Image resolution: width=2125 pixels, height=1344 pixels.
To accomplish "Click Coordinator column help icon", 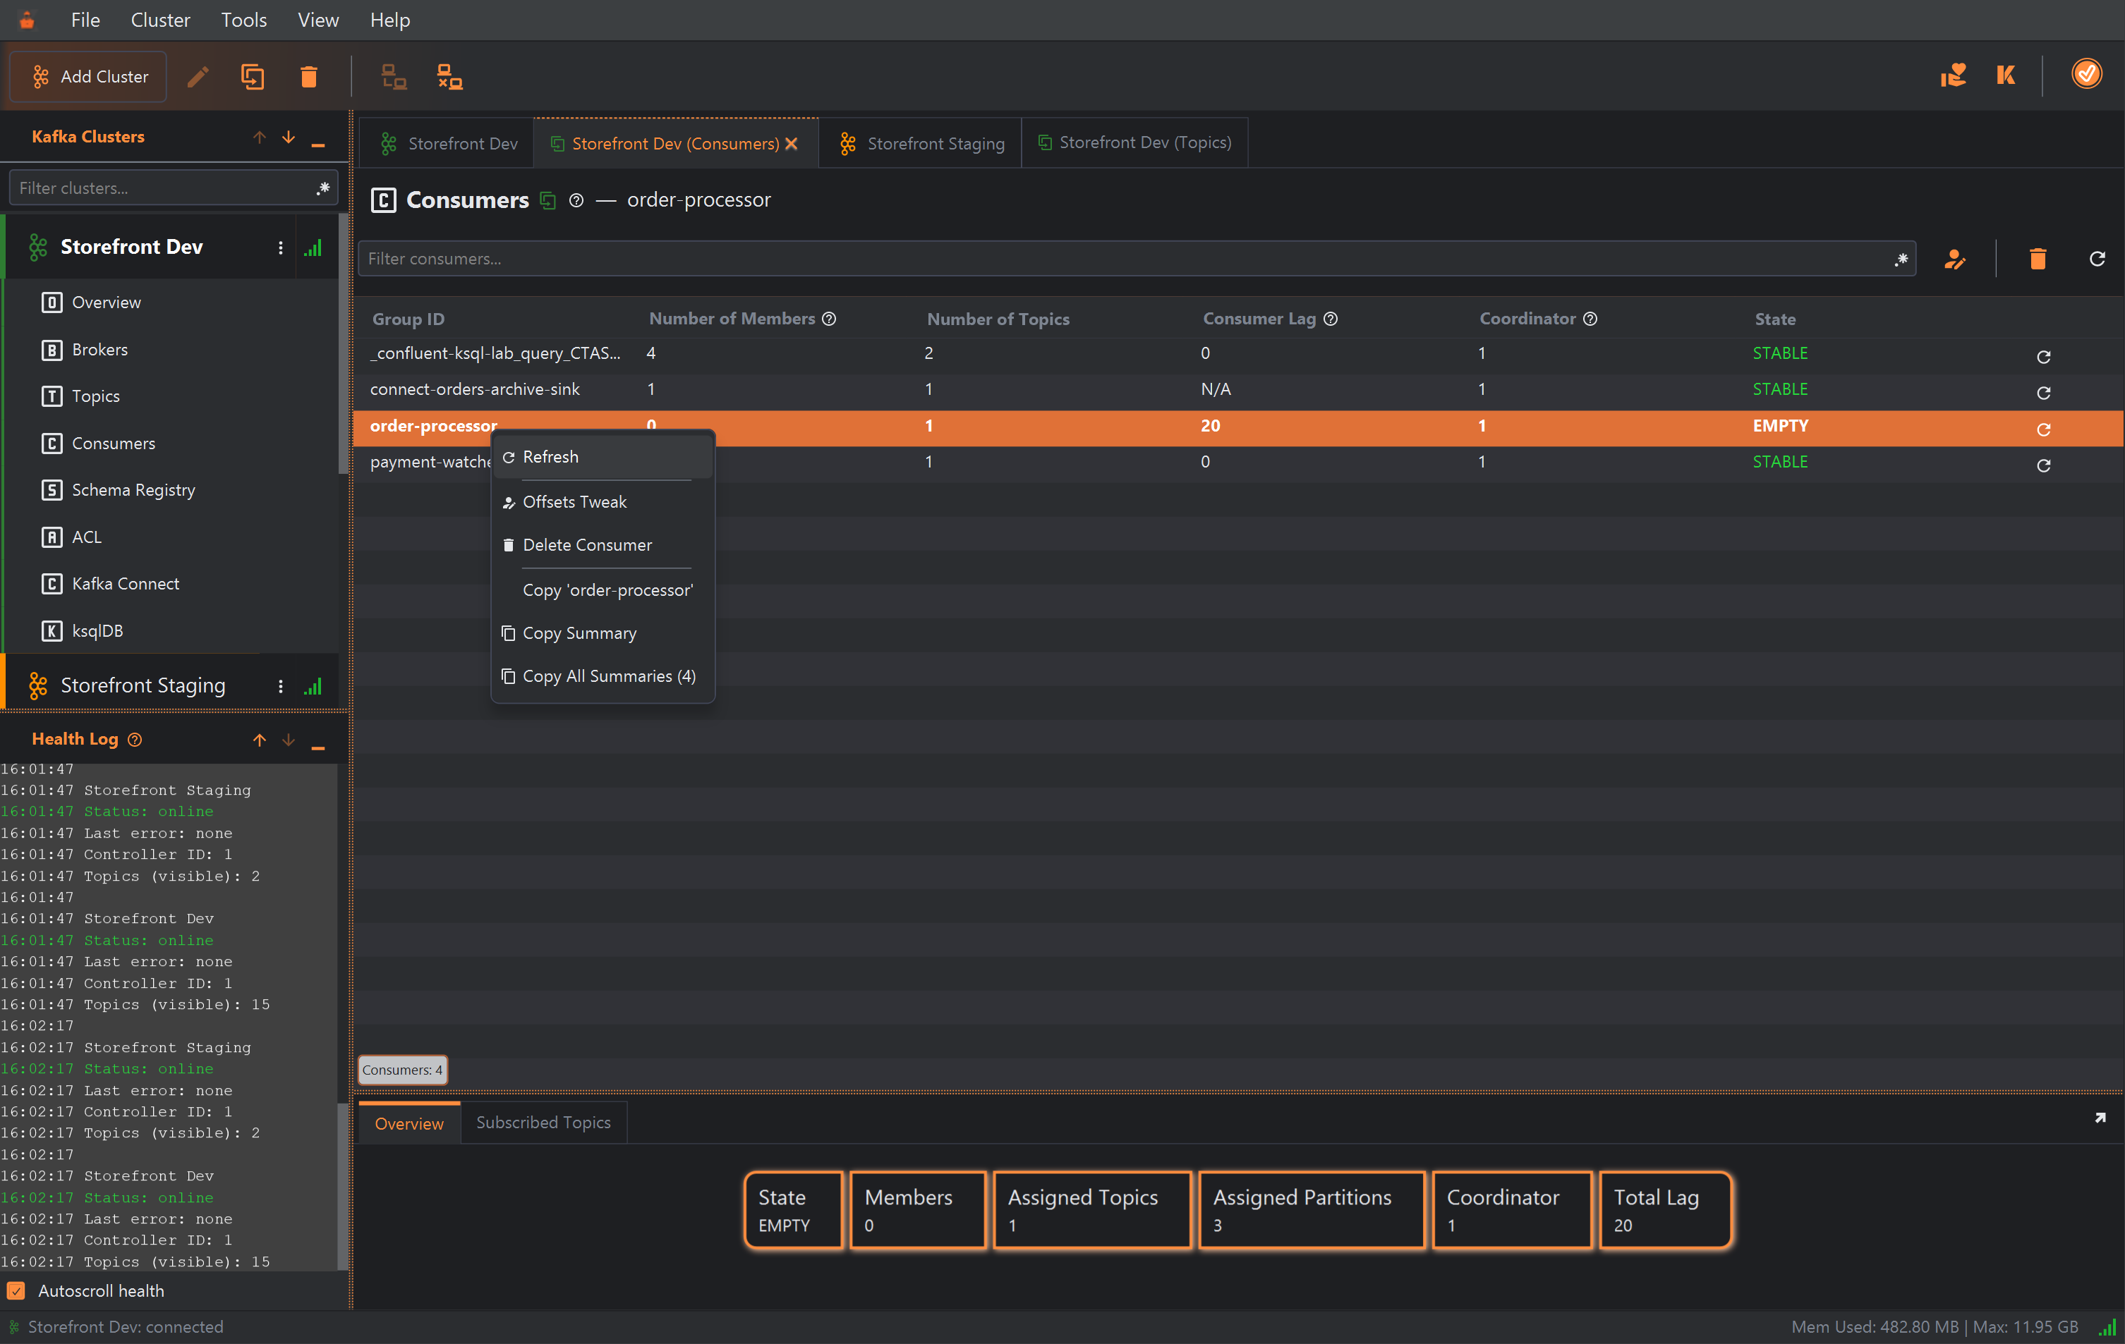I will pyautogui.click(x=1590, y=319).
